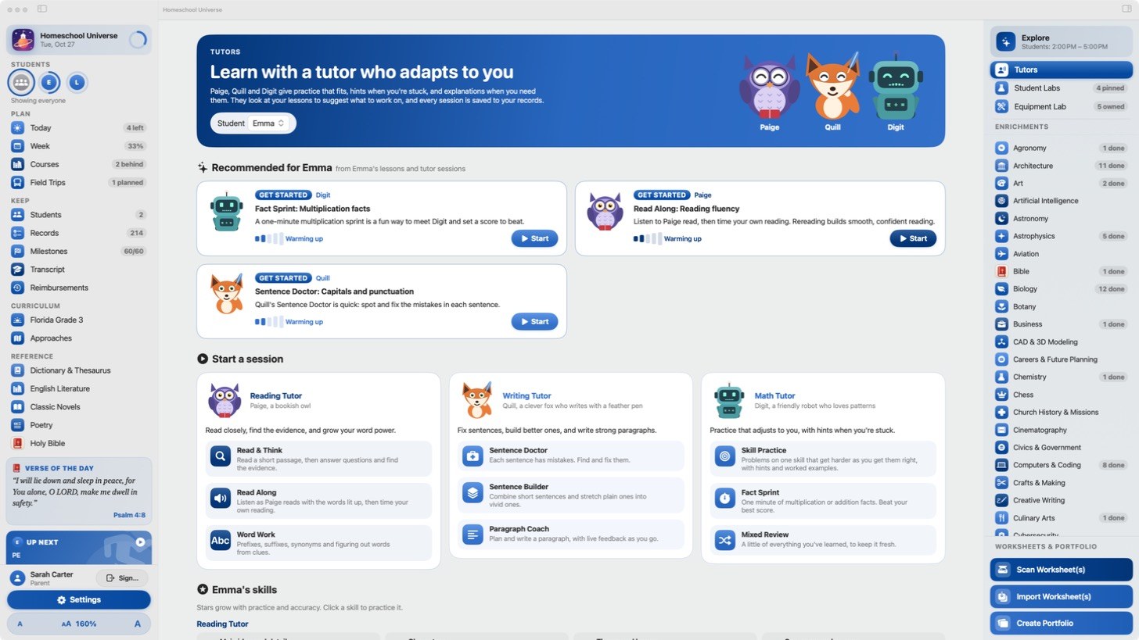Open the Explore header panel
1139x640 pixels.
point(1061,41)
